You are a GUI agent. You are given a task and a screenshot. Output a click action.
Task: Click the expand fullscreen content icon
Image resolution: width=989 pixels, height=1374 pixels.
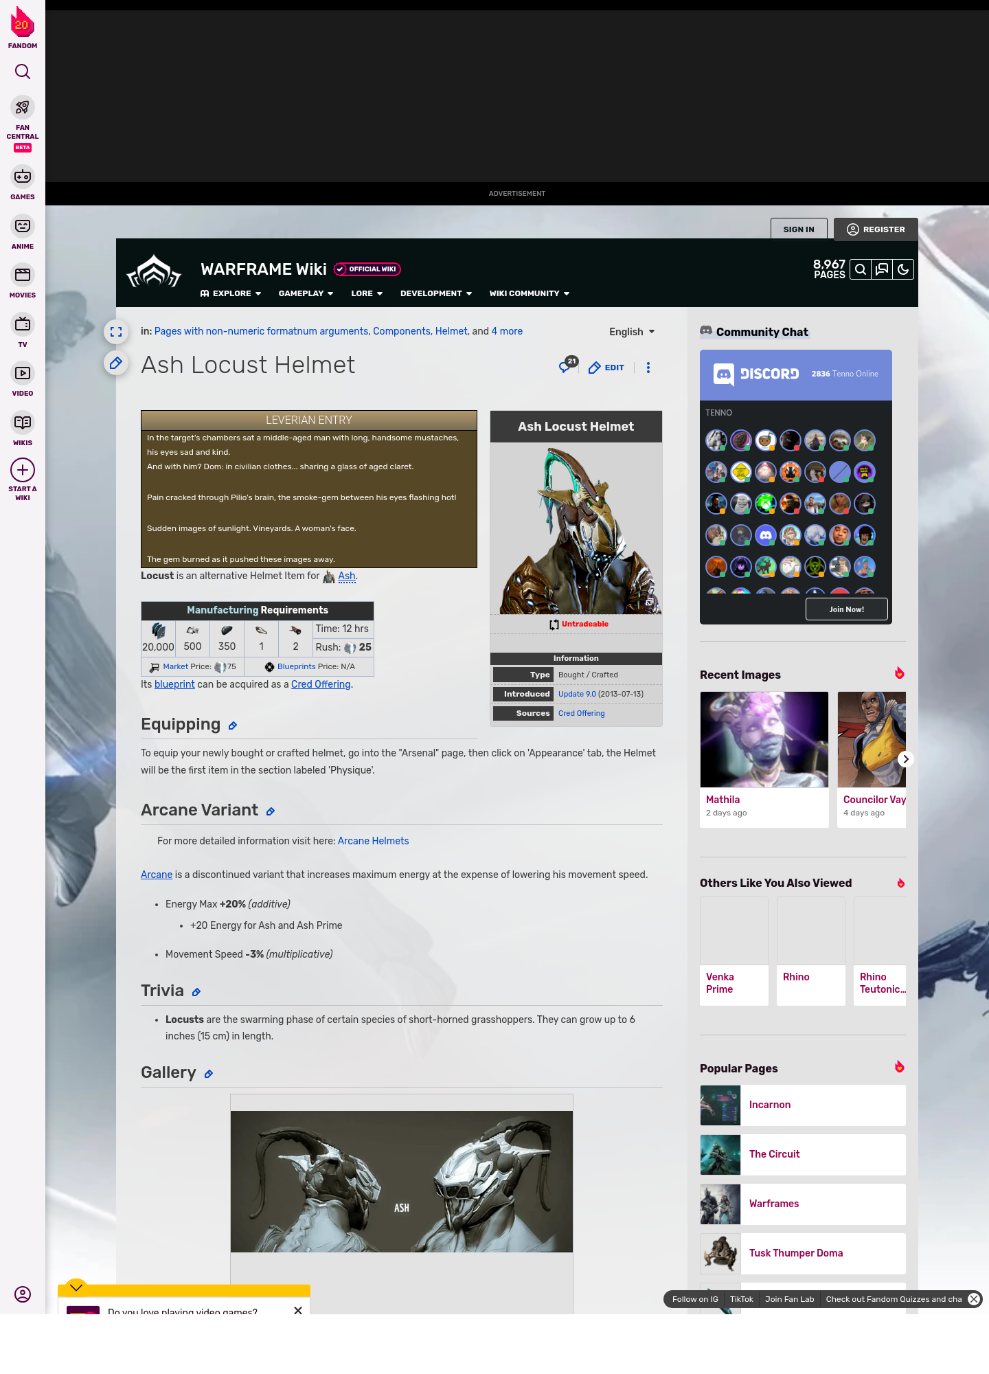coord(116,332)
